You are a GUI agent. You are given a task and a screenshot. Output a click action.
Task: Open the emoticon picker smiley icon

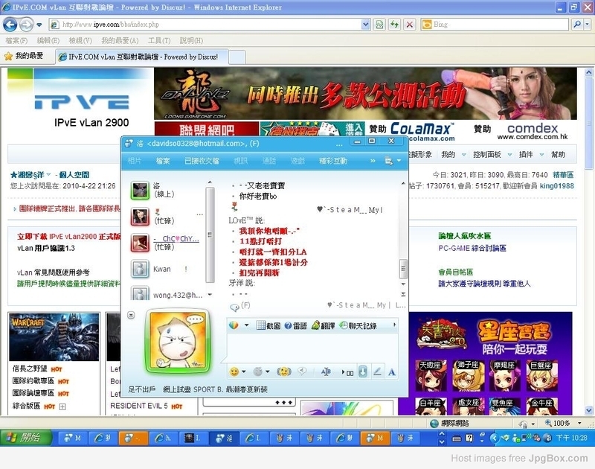234,371
